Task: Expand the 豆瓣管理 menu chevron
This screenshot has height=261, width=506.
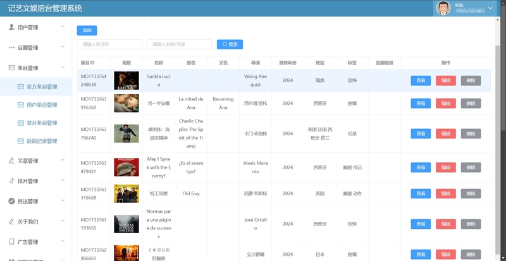Action: [63, 47]
